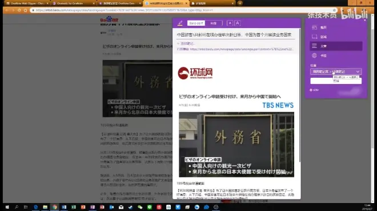Open Outlook from the taskbar
The image size is (377, 211).
(x=111, y=207)
